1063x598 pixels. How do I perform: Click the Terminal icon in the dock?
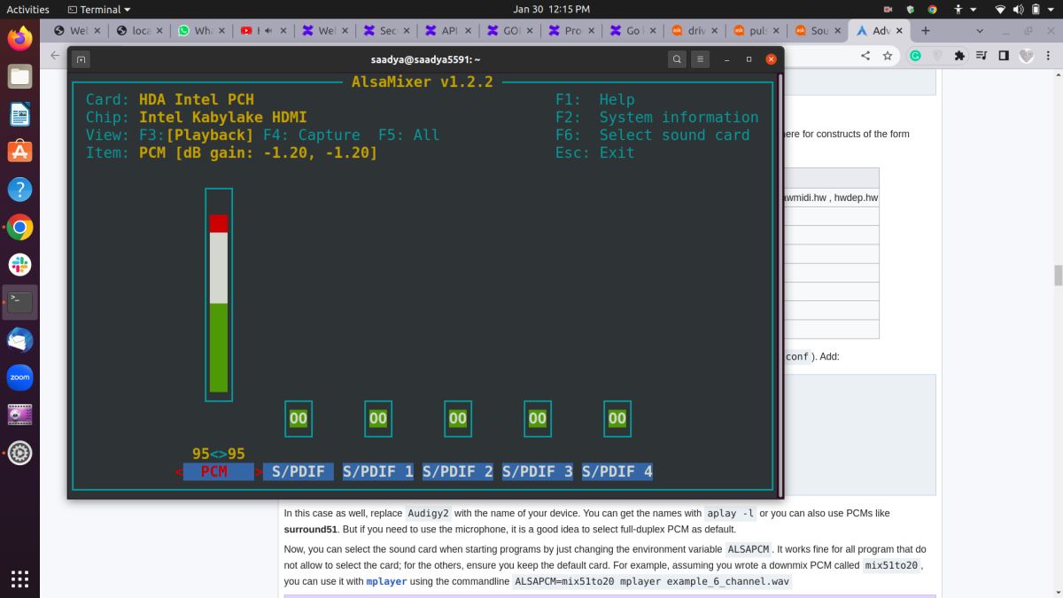click(19, 302)
